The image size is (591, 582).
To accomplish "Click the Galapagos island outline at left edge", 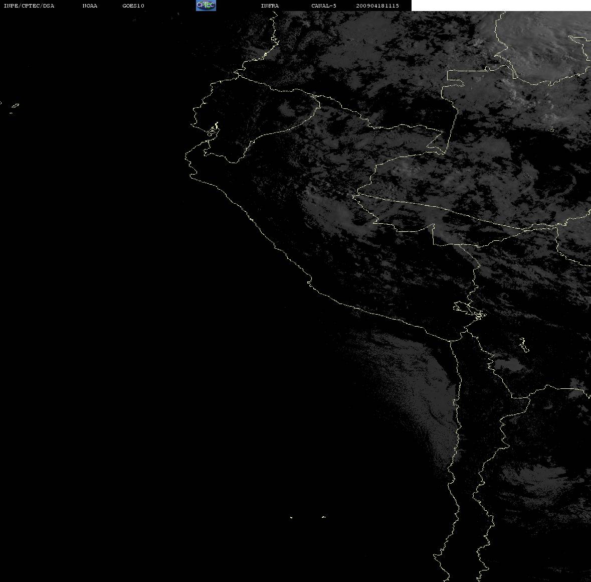I will (15, 107).
